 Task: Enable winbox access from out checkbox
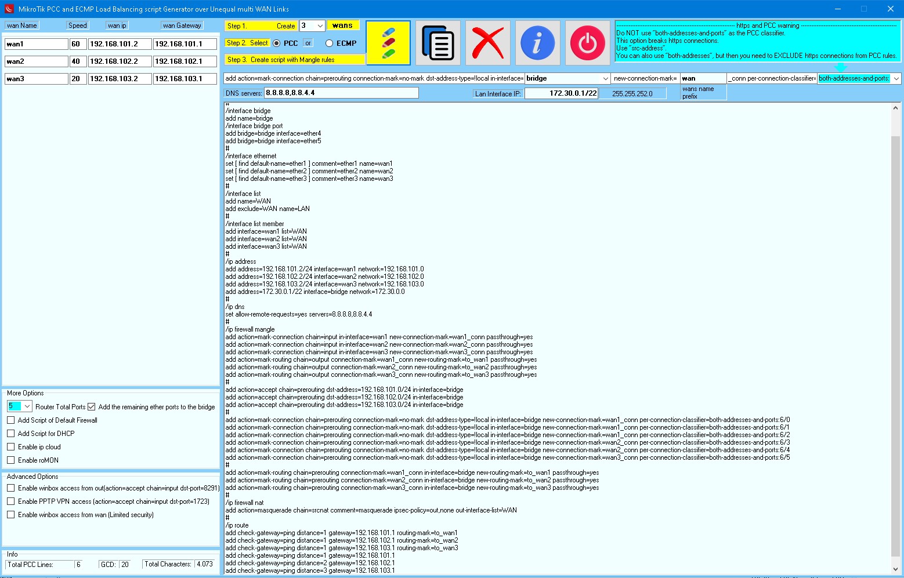tap(10, 488)
